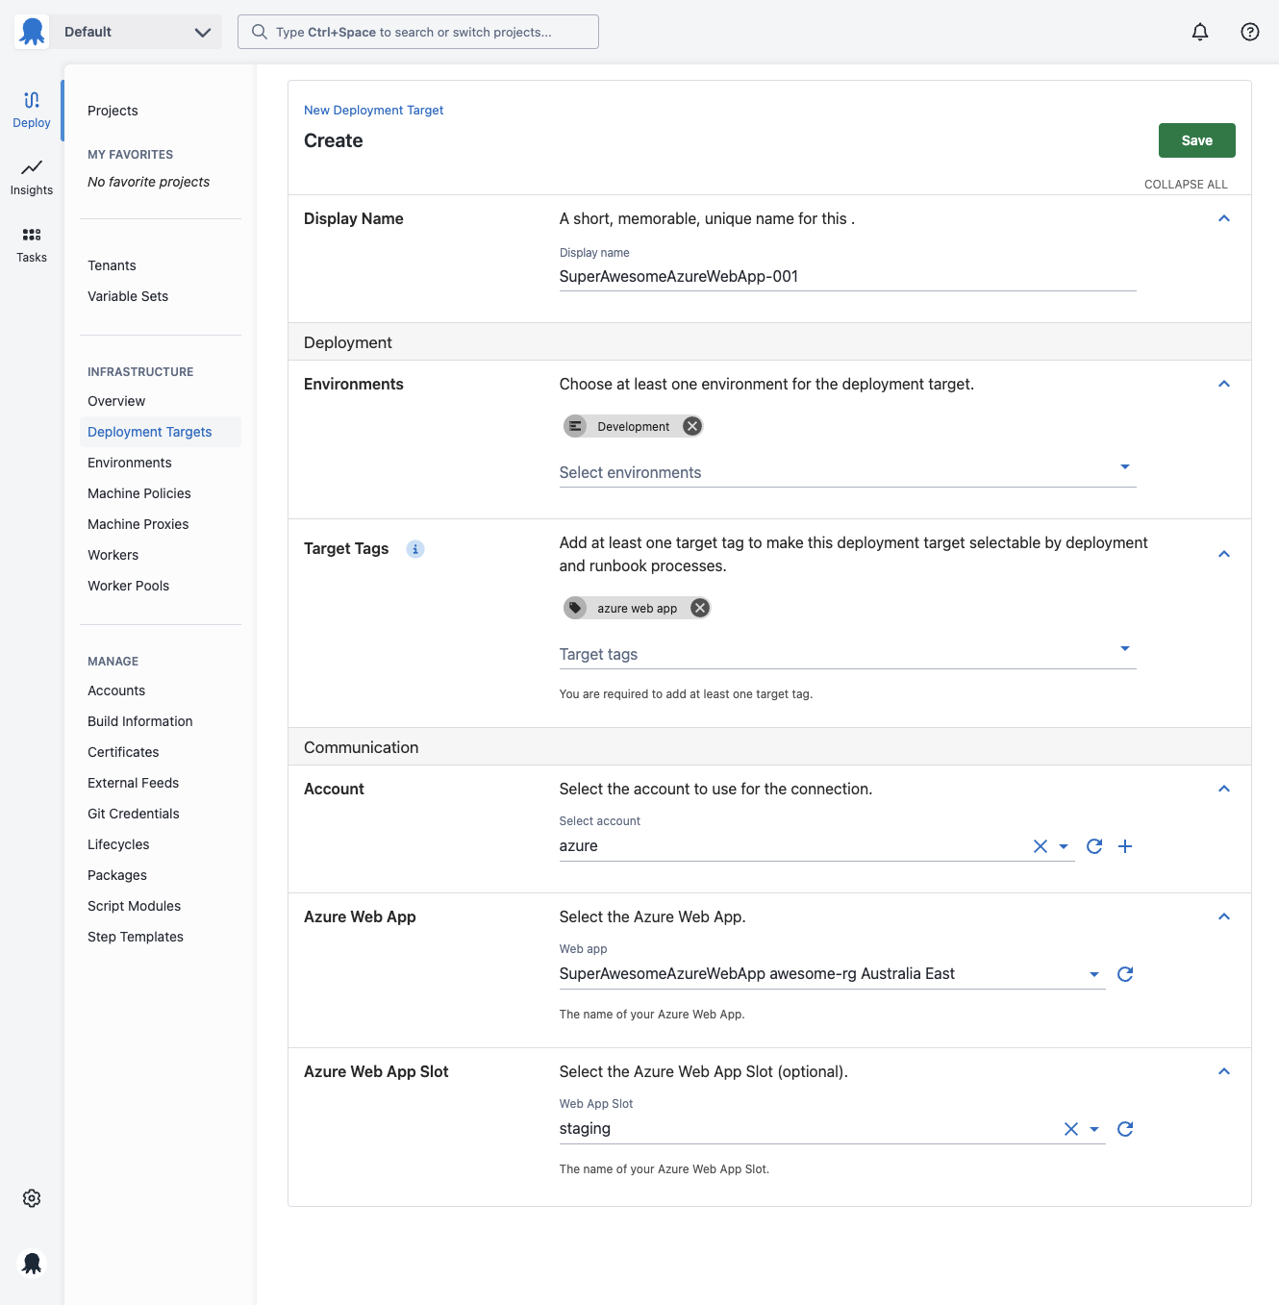Focus the Display name text field
The width and height of the screenshot is (1279, 1305).
tap(847, 277)
